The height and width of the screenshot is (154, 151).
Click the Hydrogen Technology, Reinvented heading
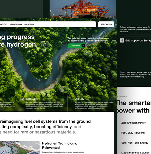click(x=59, y=145)
